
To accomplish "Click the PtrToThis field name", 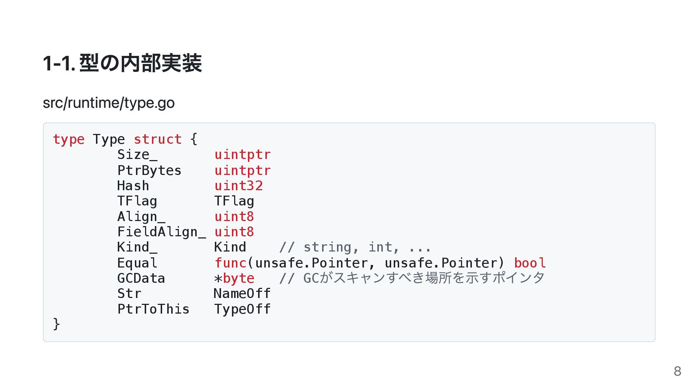I will point(153,309).
